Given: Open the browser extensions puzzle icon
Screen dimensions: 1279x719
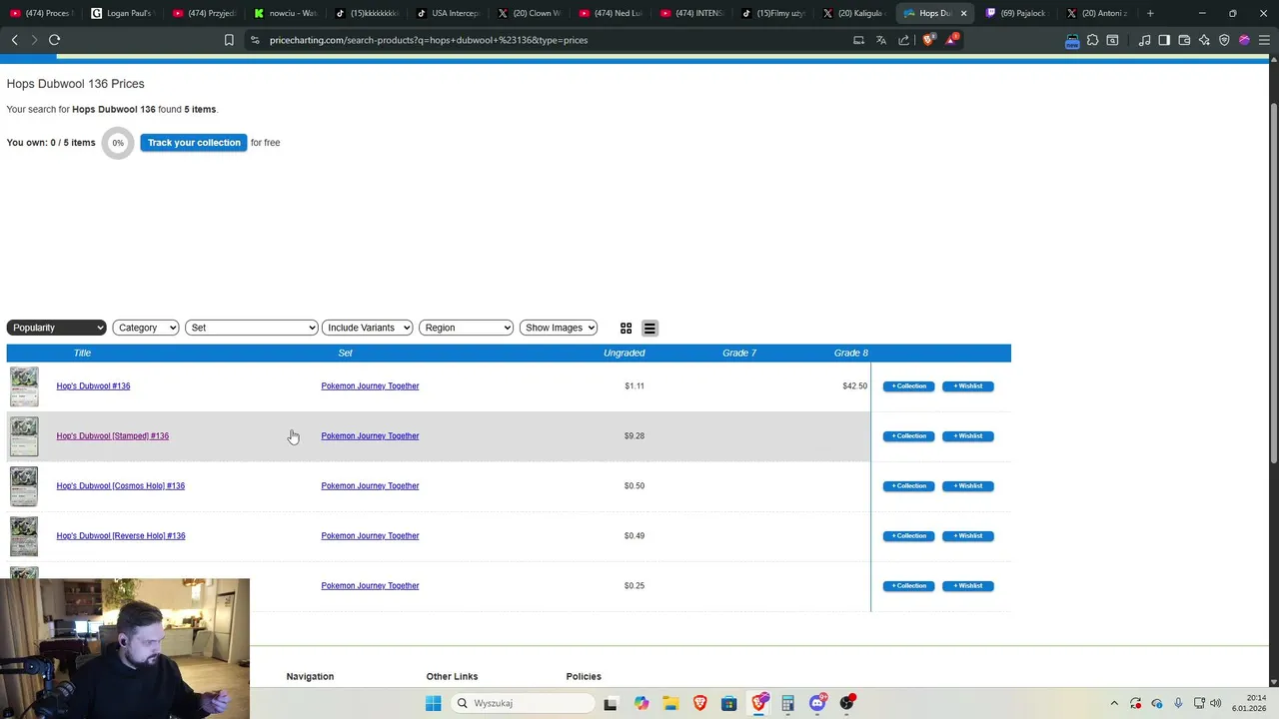Looking at the screenshot, I should click(1092, 40).
